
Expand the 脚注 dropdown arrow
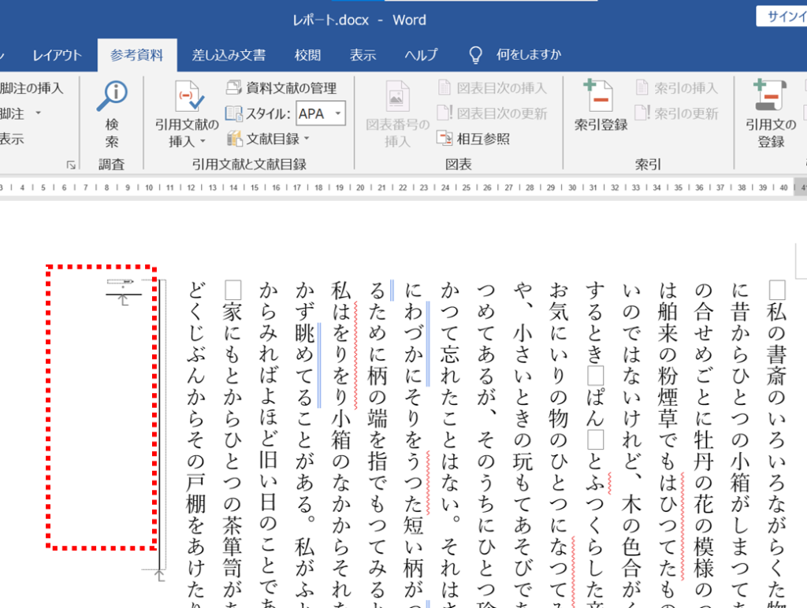pos(38,113)
